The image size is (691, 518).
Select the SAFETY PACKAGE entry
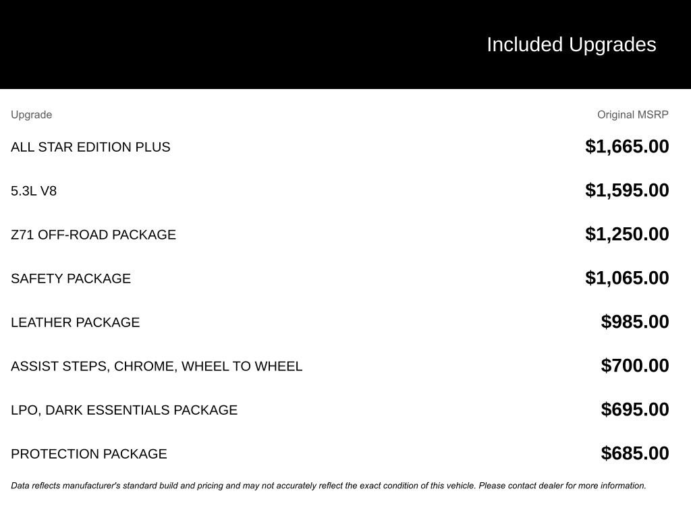[71, 279]
